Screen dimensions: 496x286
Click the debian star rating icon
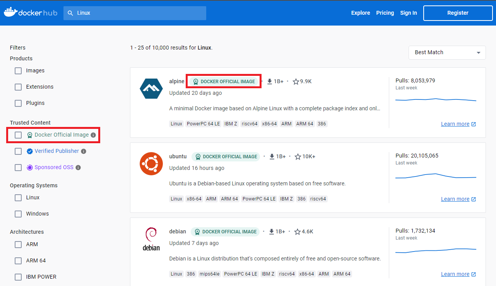298,231
